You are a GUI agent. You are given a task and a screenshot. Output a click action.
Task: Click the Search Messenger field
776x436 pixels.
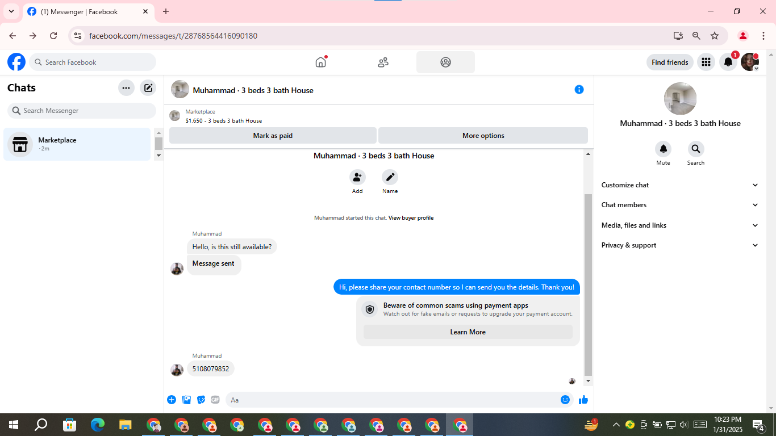coord(82,111)
